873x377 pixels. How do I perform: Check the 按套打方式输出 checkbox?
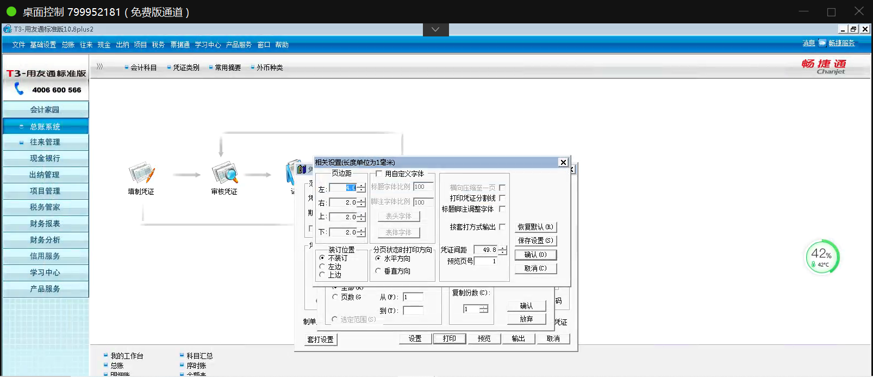(x=502, y=227)
